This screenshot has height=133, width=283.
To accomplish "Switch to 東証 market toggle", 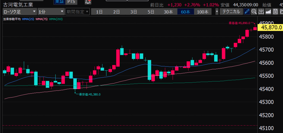I will click(x=59, y=2).
